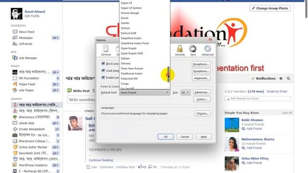Open group Notifications dropdown
The height and width of the screenshot is (173, 308).
pos(264,78)
